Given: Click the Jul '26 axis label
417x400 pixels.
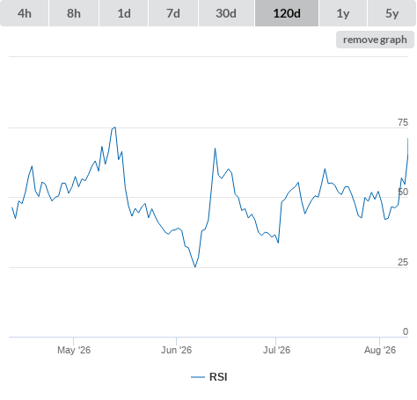Looking at the screenshot, I should coord(276,350).
